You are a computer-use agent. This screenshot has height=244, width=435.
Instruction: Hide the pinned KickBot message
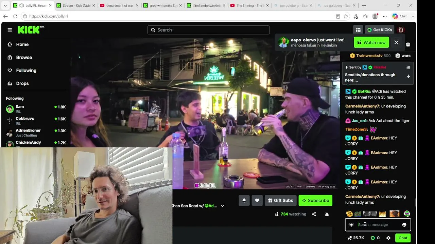pos(408,67)
